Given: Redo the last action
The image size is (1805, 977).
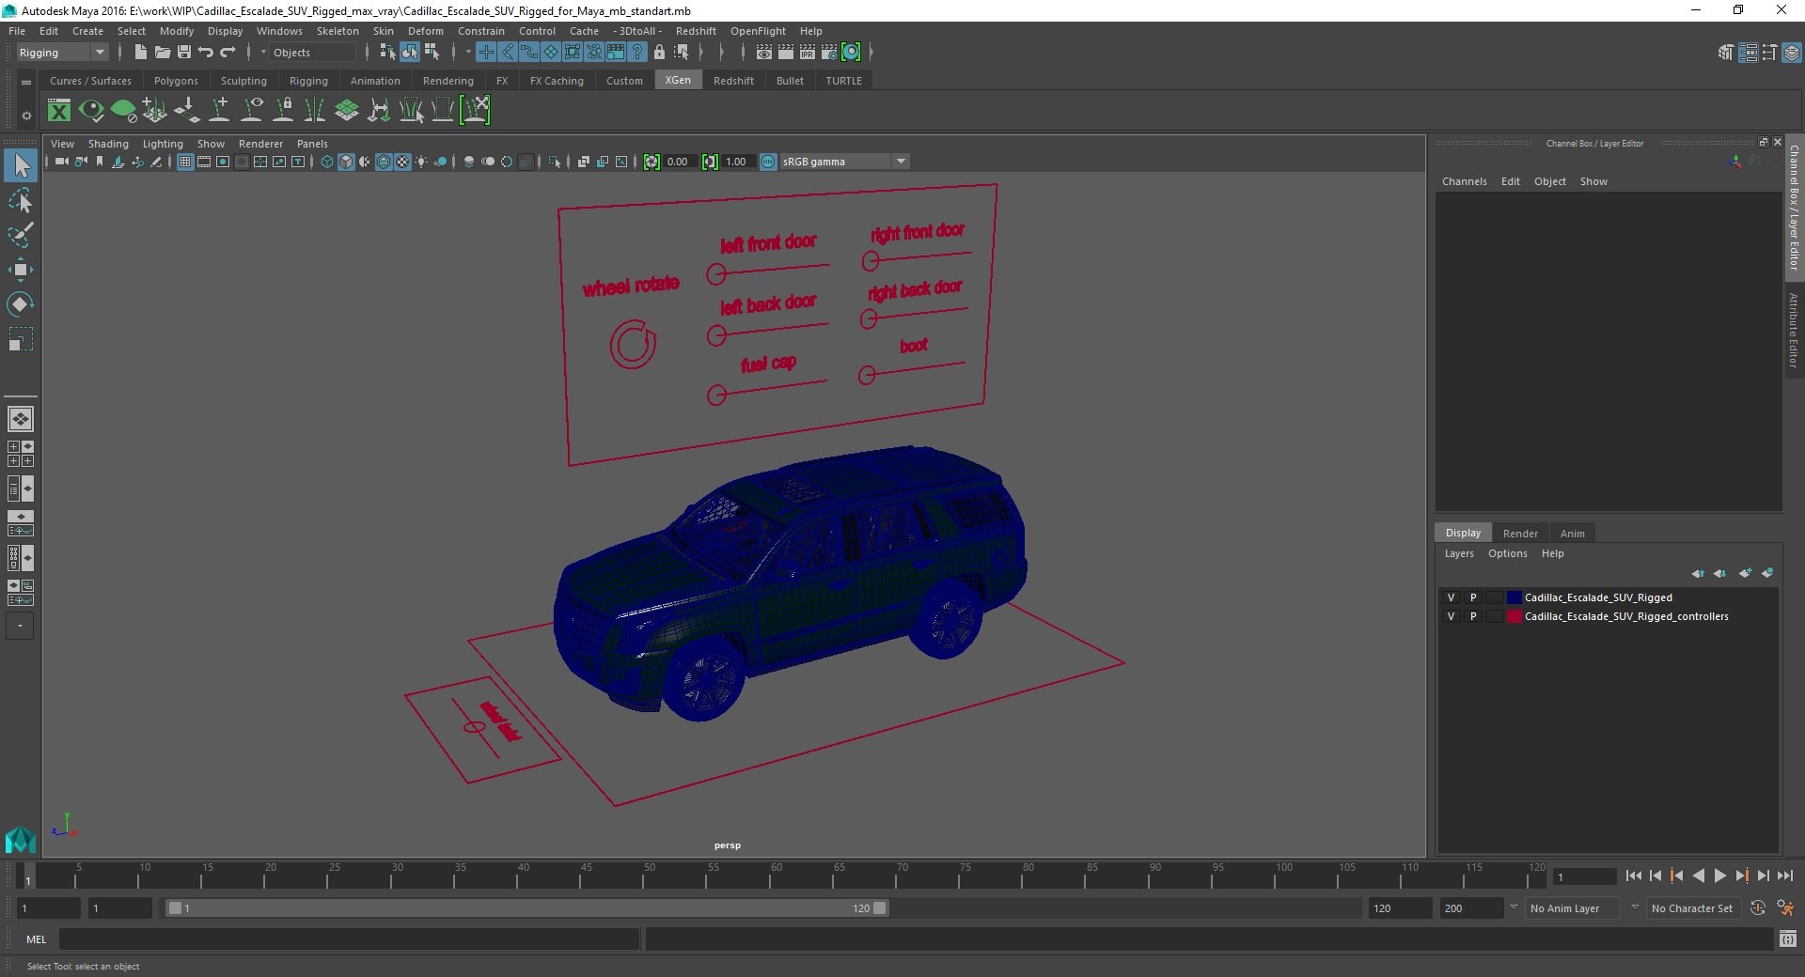Looking at the screenshot, I should pyautogui.click(x=228, y=53).
